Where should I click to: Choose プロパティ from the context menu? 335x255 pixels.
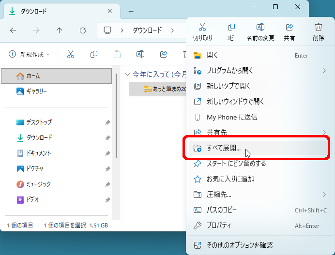[219, 225]
